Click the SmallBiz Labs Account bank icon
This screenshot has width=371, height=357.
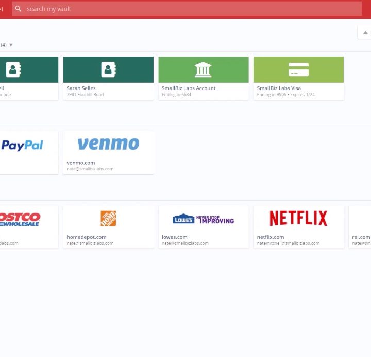(x=203, y=69)
